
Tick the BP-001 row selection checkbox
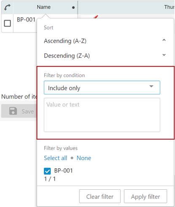click(x=7, y=23)
